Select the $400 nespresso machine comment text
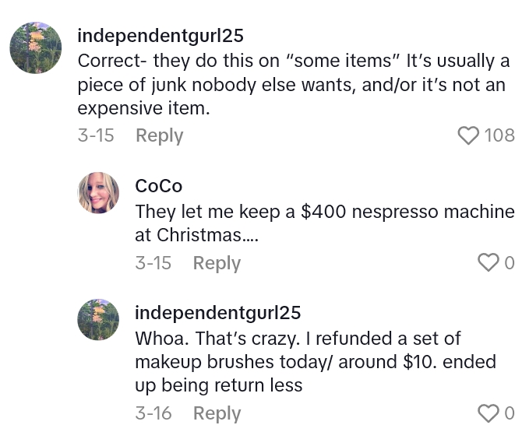 [x=324, y=223]
